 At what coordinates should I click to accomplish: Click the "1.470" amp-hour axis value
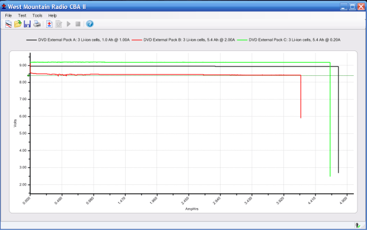(122, 201)
